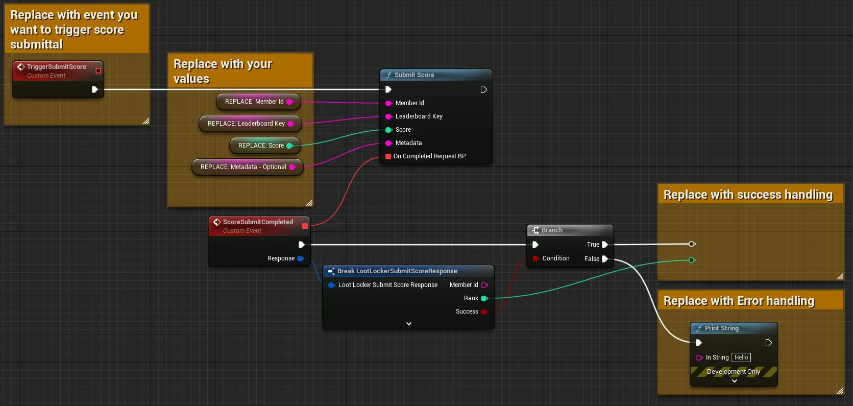Select the 'Replace with Error handling' comment header
This screenshot has width=853, height=406.
[750, 301]
